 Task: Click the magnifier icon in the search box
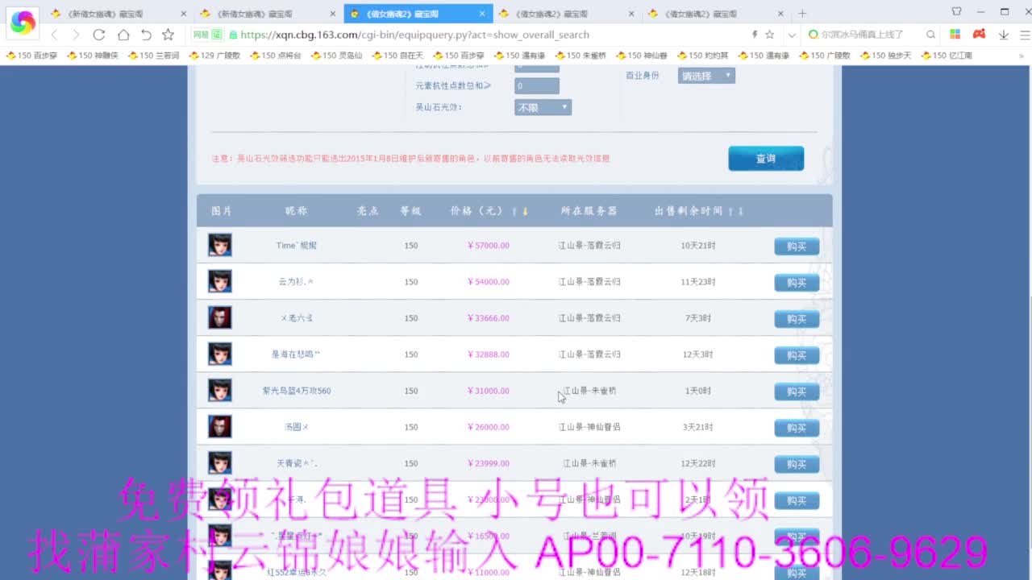tap(930, 35)
